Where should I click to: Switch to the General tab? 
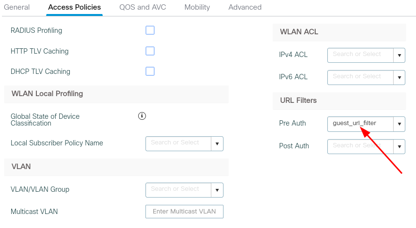[16, 7]
